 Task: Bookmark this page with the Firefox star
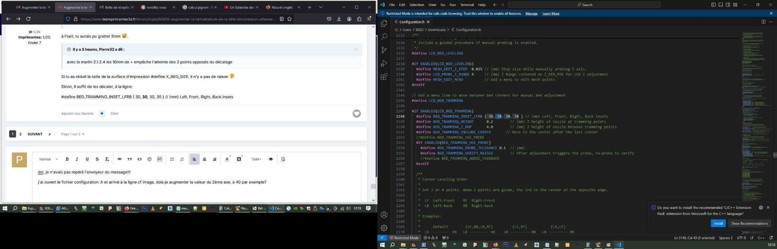click(x=289, y=19)
